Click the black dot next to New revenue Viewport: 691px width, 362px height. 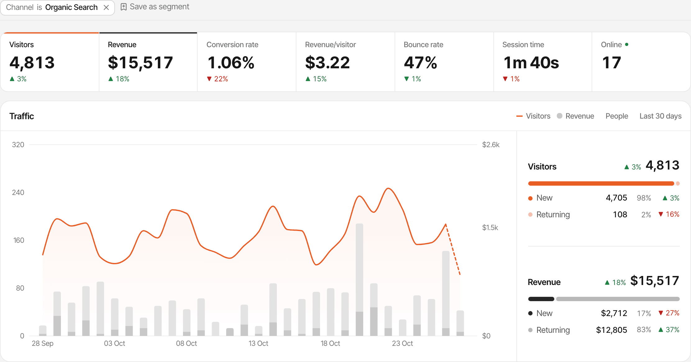[x=530, y=313]
